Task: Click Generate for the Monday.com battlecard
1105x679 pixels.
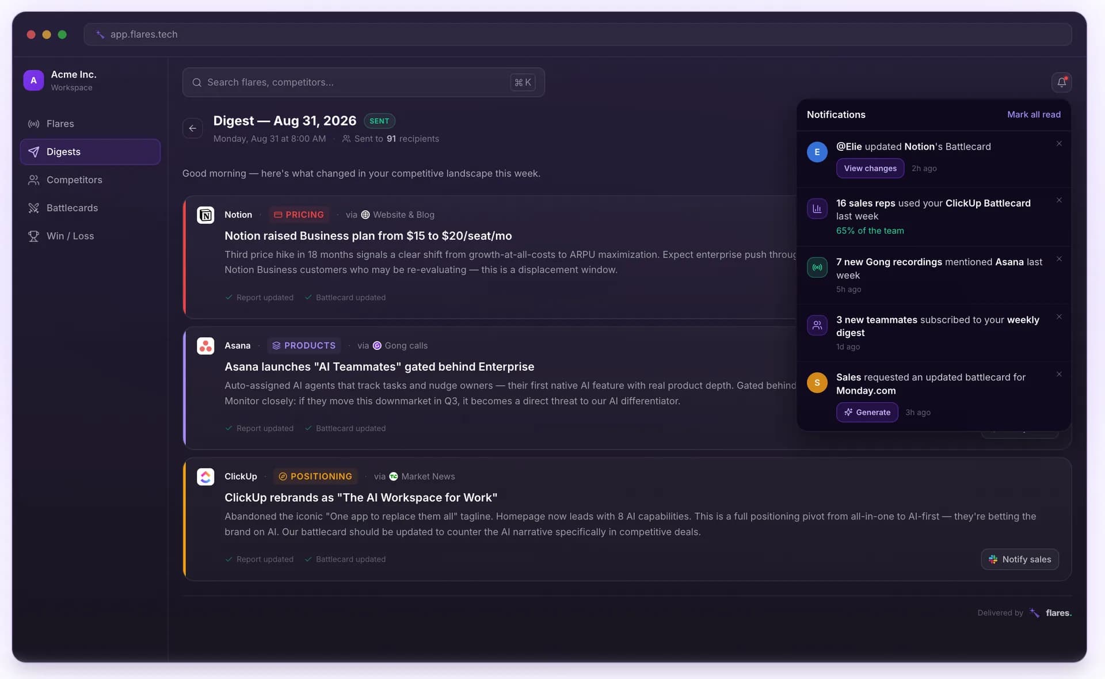Action: point(867,412)
